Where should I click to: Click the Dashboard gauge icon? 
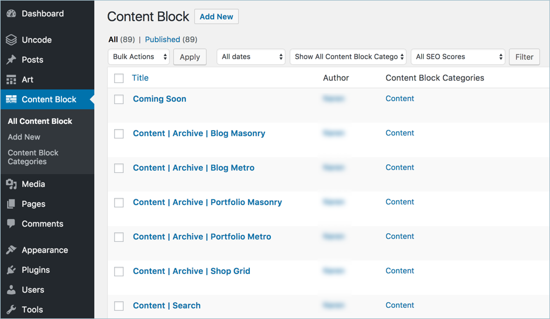11,13
